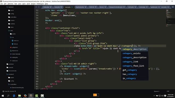Open Microsoft Edge from the taskbar
The width and height of the screenshot is (175, 98).
pyautogui.click(x=14, y=96)
